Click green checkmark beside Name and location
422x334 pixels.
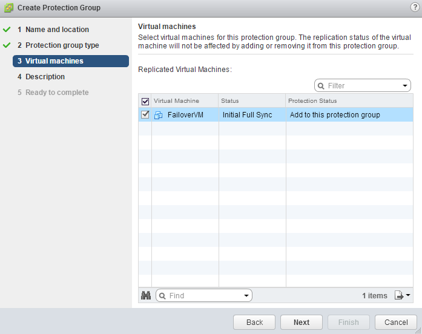tap(7, 30)
